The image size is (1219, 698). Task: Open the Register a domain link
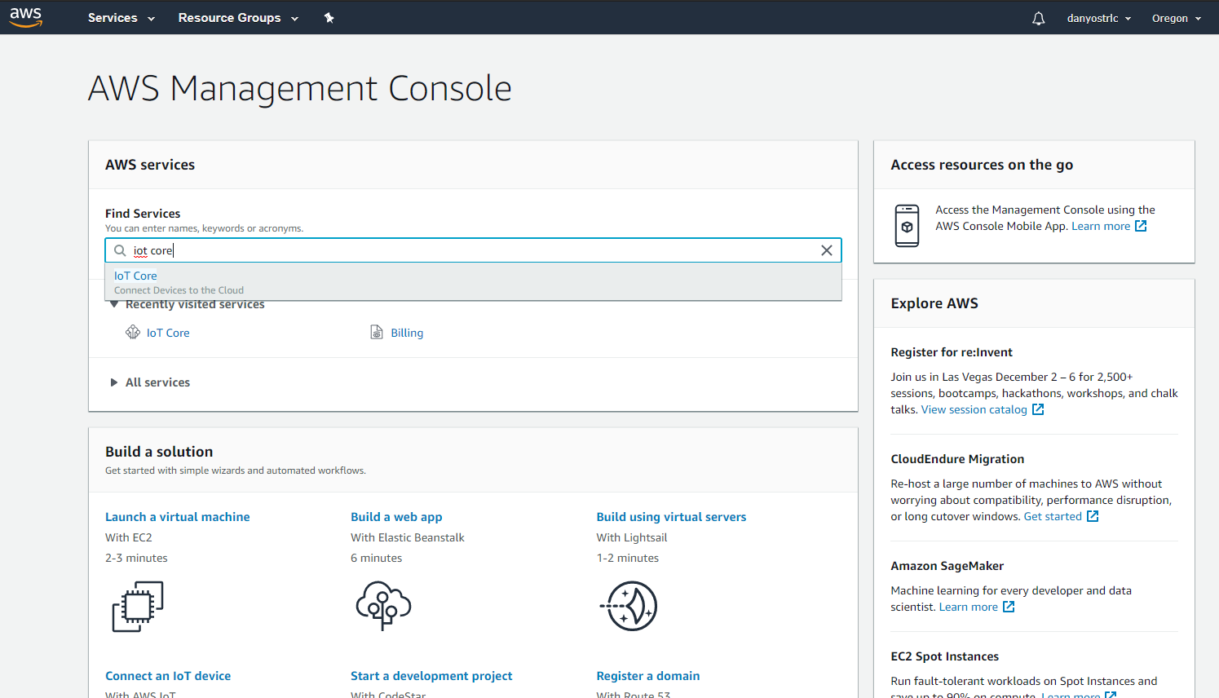pos(648,676)
